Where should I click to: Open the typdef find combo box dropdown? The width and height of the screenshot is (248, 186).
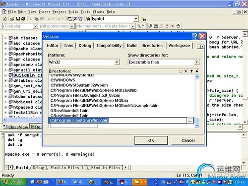tap(136, 19)
